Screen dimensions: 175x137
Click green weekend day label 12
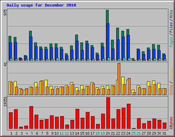[67, 133]
